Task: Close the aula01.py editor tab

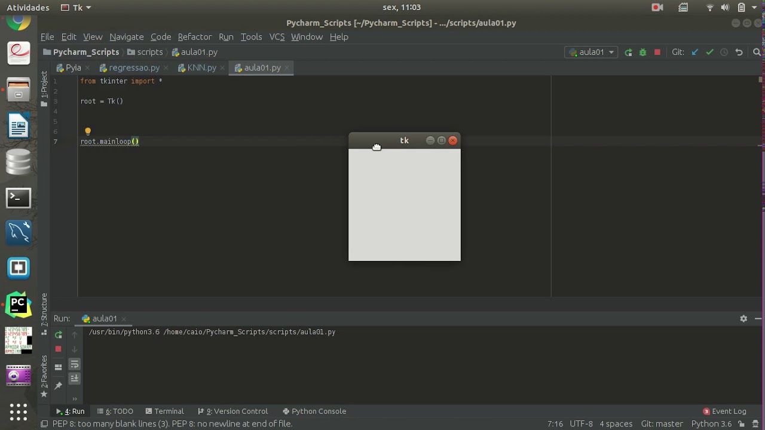Action: pos(287,68)
